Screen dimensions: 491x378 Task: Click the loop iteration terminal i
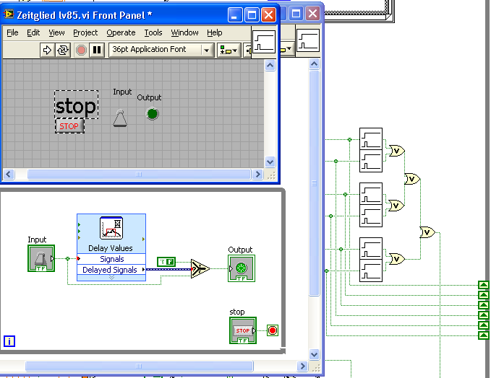point(9,341)
